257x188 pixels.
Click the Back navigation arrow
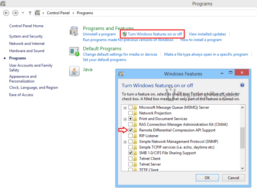tap(6, 13)
